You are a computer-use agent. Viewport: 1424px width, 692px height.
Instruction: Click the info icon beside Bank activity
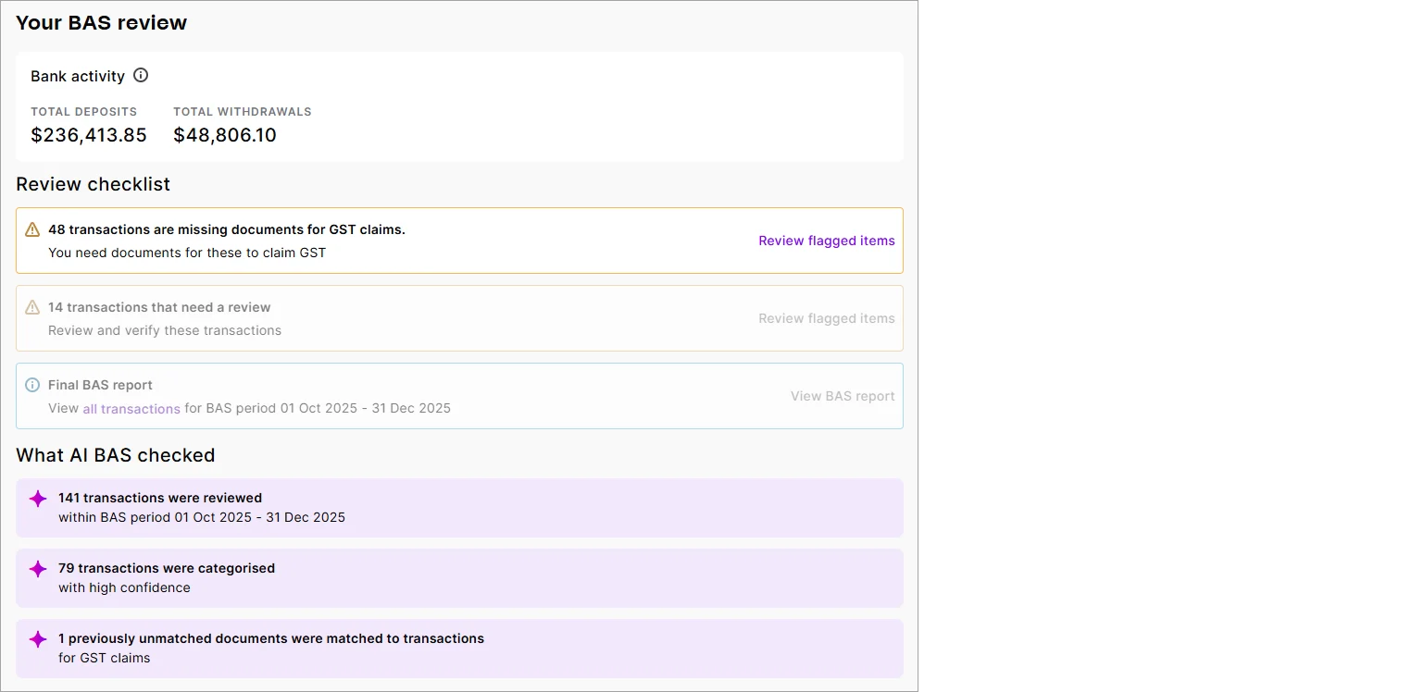point(141,76)
